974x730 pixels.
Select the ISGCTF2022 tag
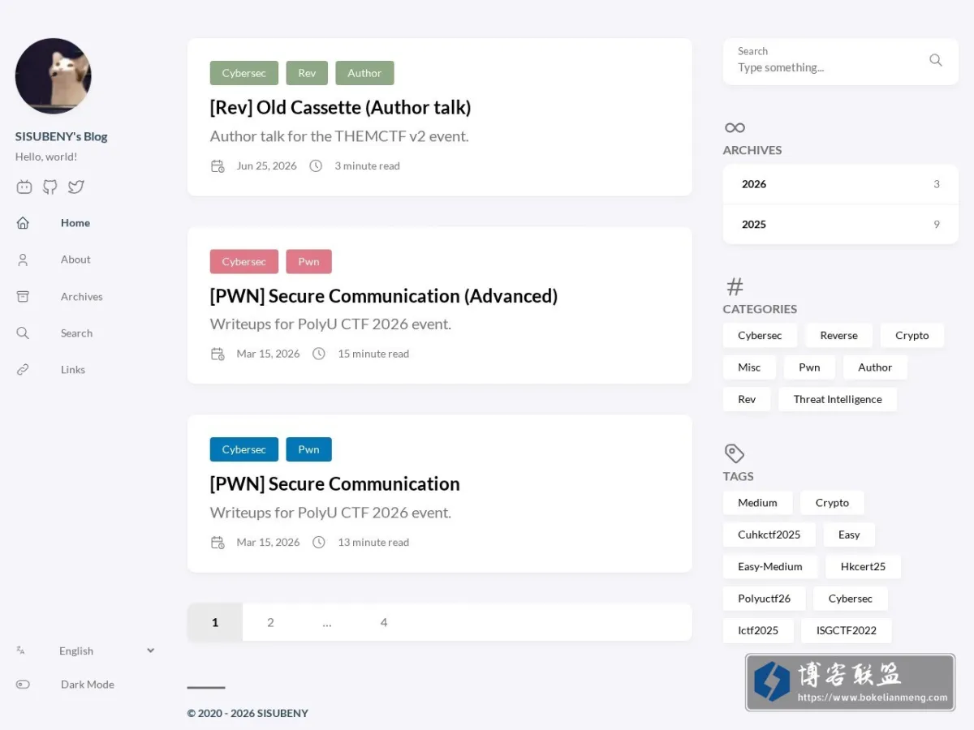tap(847, 631)
